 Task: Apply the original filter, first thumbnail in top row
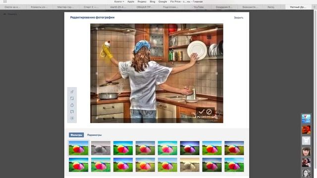point(78,148)
